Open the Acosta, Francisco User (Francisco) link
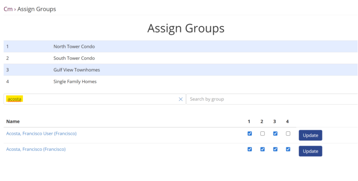This screenshot has height=181, width=358. [41, 134]
